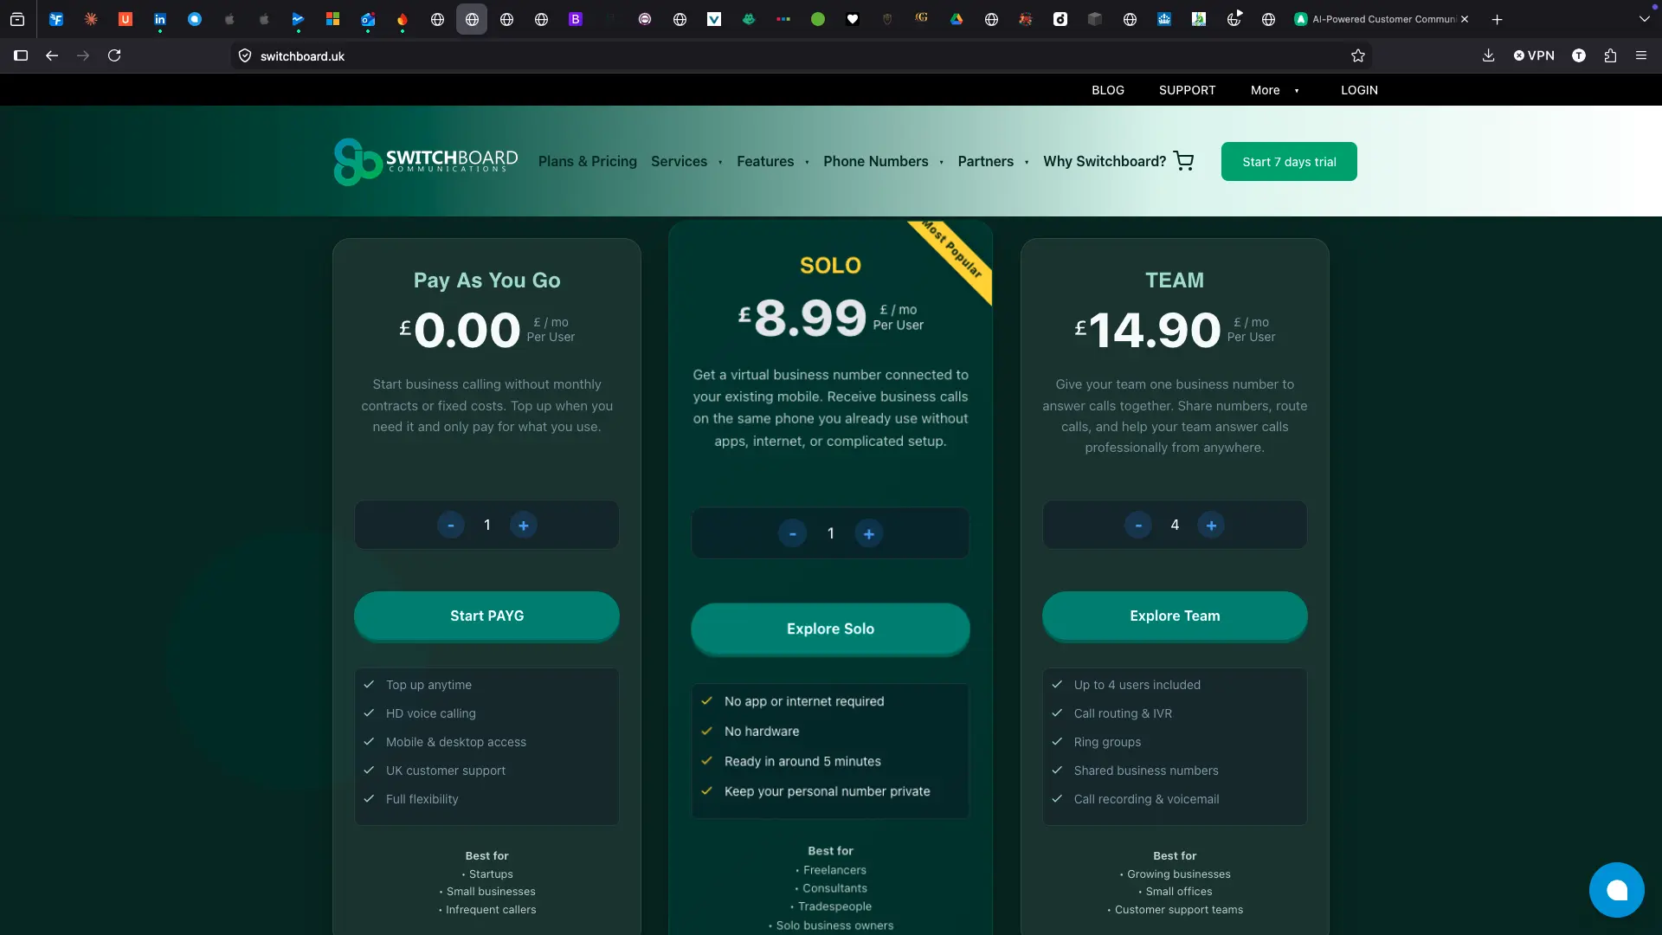Decrease TEAM plan user count
Viewport: 1662px width, 935px height.
coord(1138,525)
